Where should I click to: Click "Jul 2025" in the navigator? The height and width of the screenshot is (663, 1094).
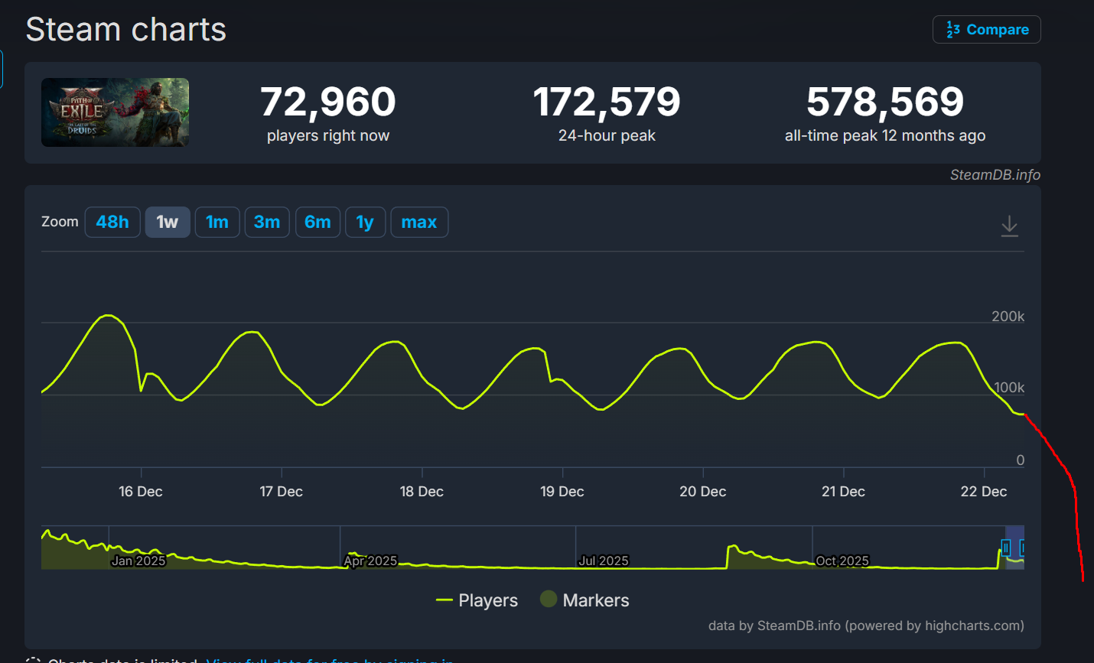604,561
